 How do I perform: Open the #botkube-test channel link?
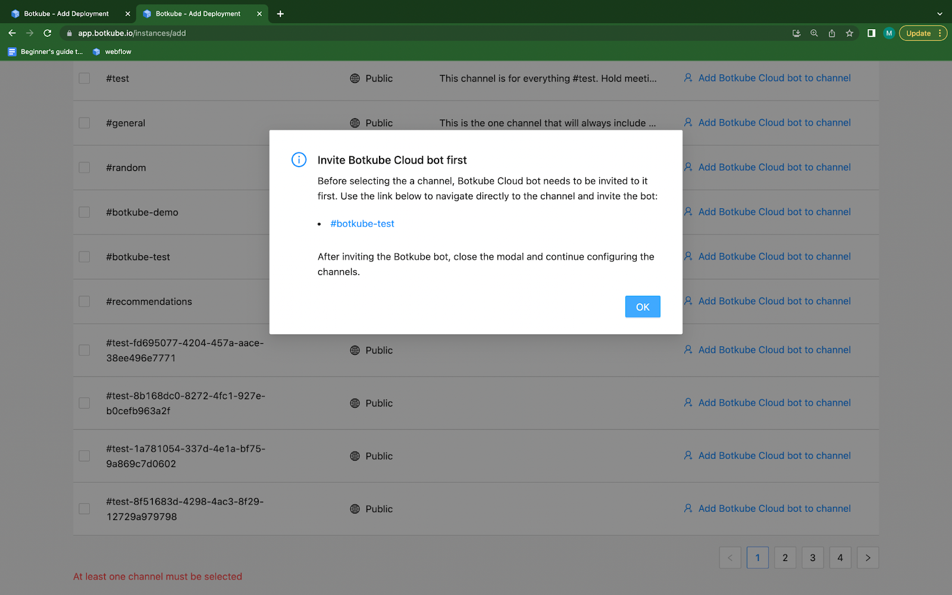click(x=362, y=224)
